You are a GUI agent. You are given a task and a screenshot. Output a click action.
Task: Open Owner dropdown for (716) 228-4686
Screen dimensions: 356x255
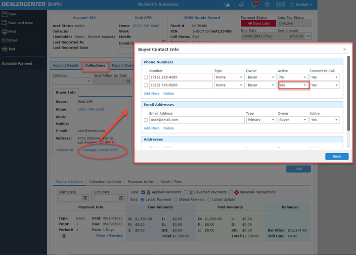coord(261,77)
